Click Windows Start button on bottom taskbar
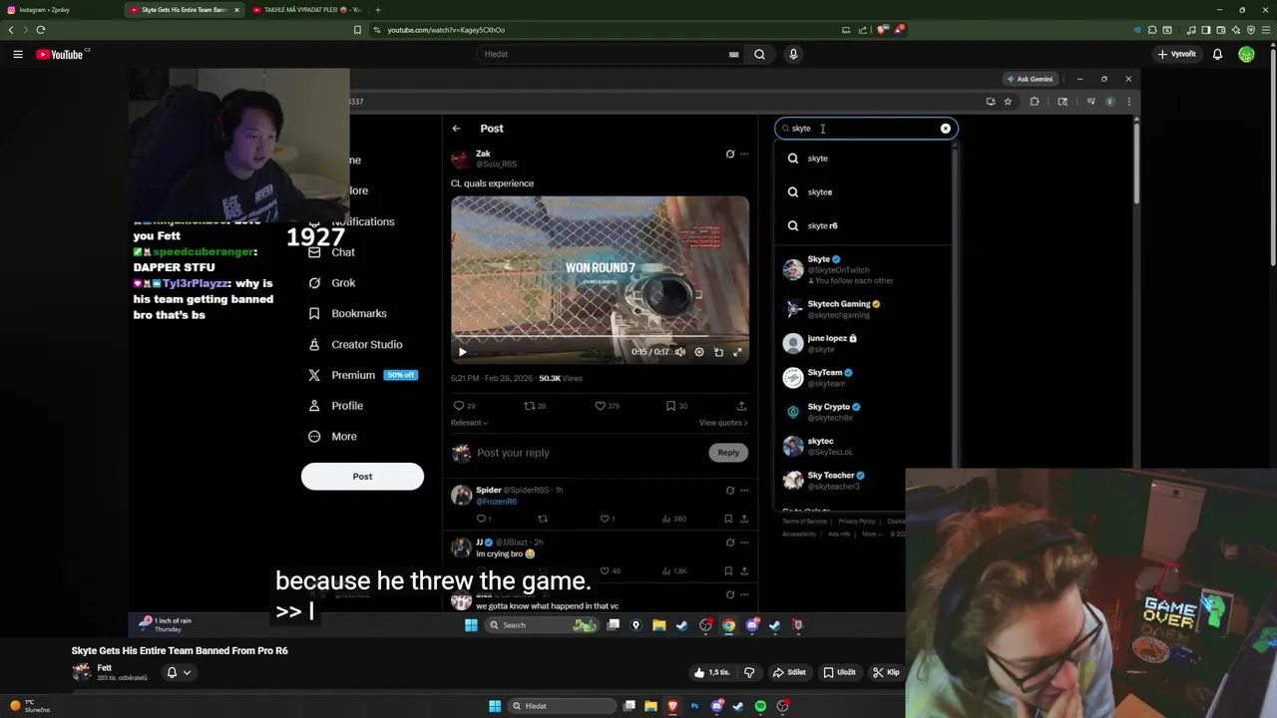The height and width of the screenshot is (718, 1277). (x=495, y=706)
